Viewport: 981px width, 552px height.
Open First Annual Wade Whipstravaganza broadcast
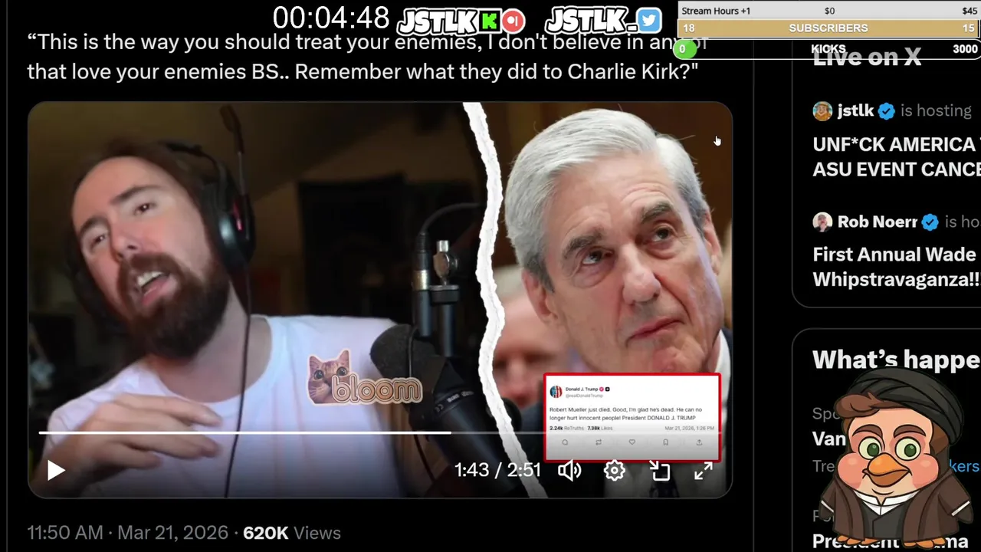pyautogui.click(x=896, y=267)
